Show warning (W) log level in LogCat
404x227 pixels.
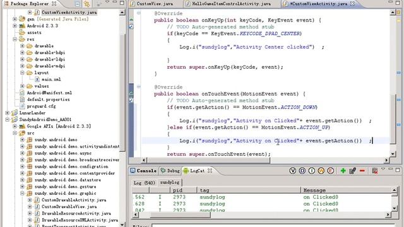321,171
